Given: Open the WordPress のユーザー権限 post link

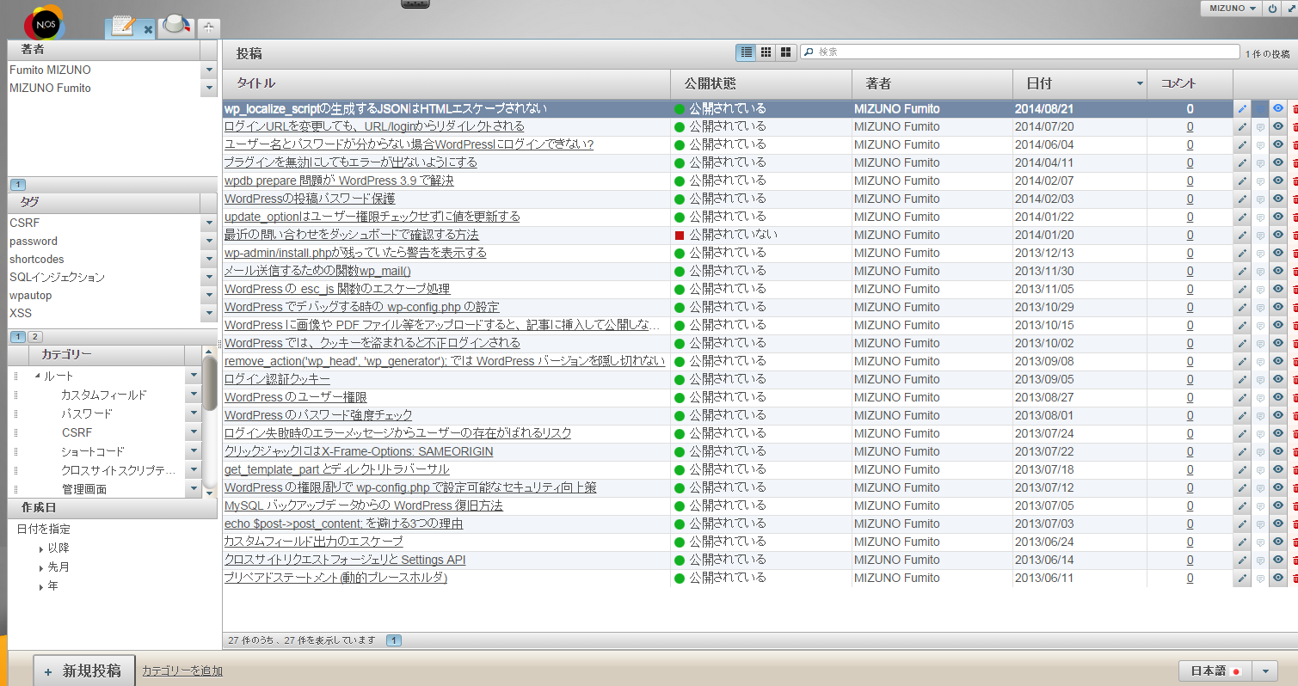Looking at the screenshot, I should (296, 398).
